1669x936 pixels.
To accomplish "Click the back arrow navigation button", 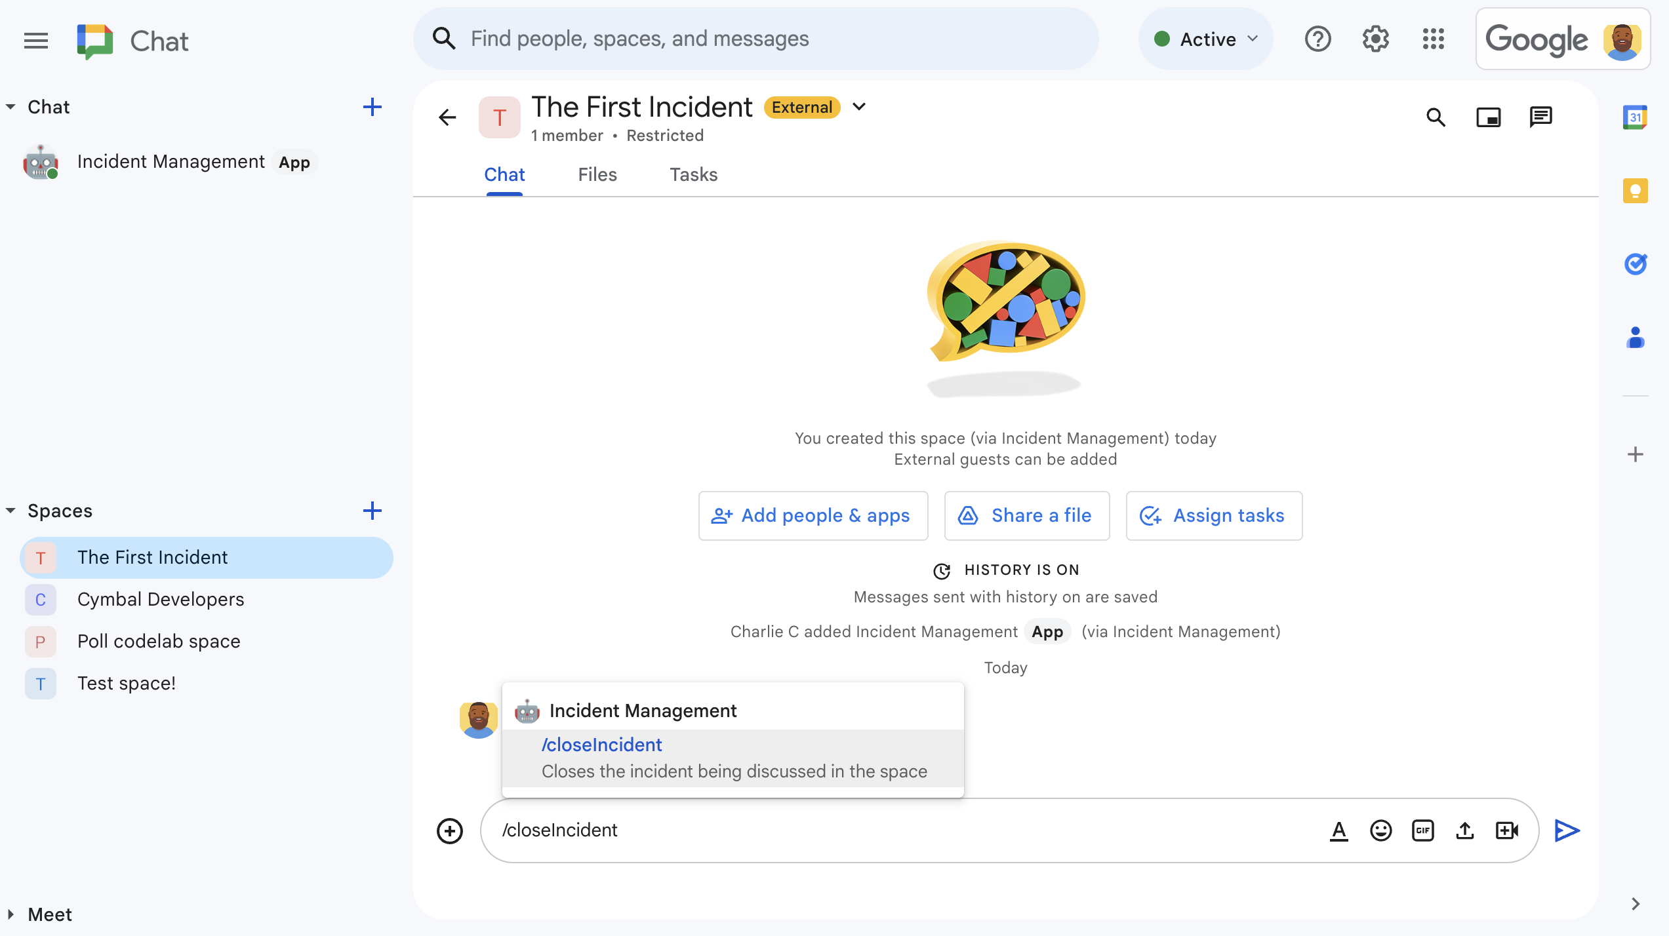I will 448,117.
